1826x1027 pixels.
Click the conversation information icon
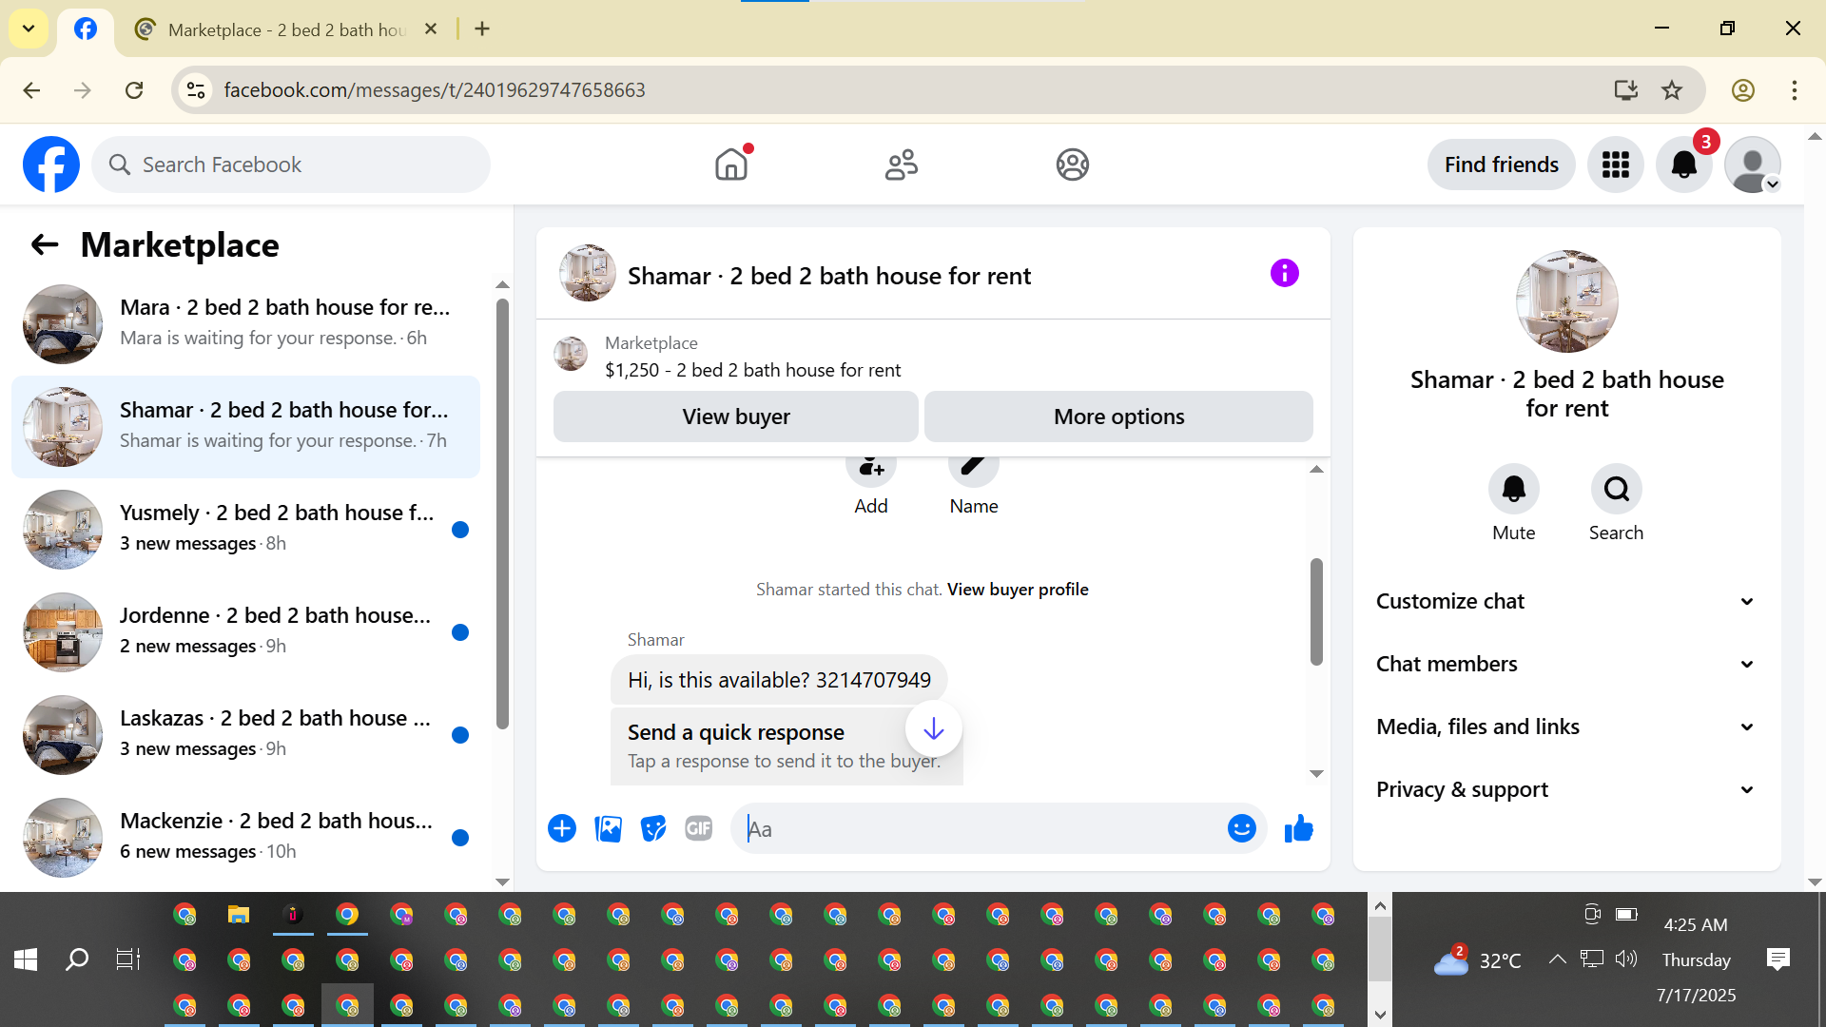tap(1284, 274)
